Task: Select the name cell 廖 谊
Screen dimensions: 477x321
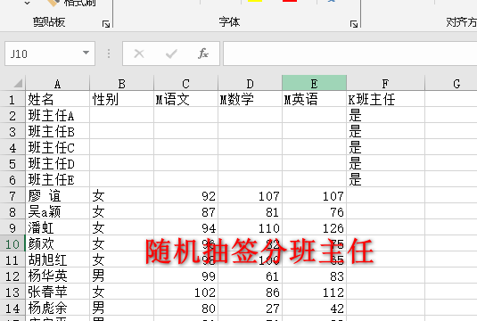Action: [57, 195]
